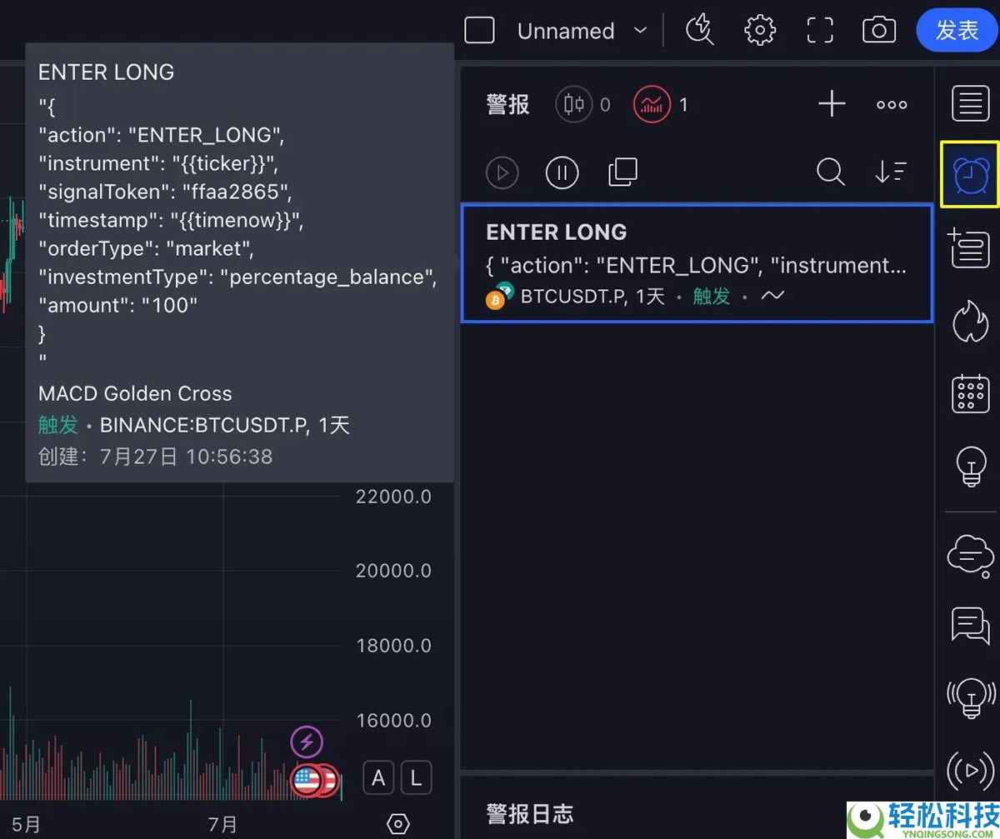Click the purple lightning event marker
The width and height of the screenshot is (1000, 839).
tap(307, 741)
